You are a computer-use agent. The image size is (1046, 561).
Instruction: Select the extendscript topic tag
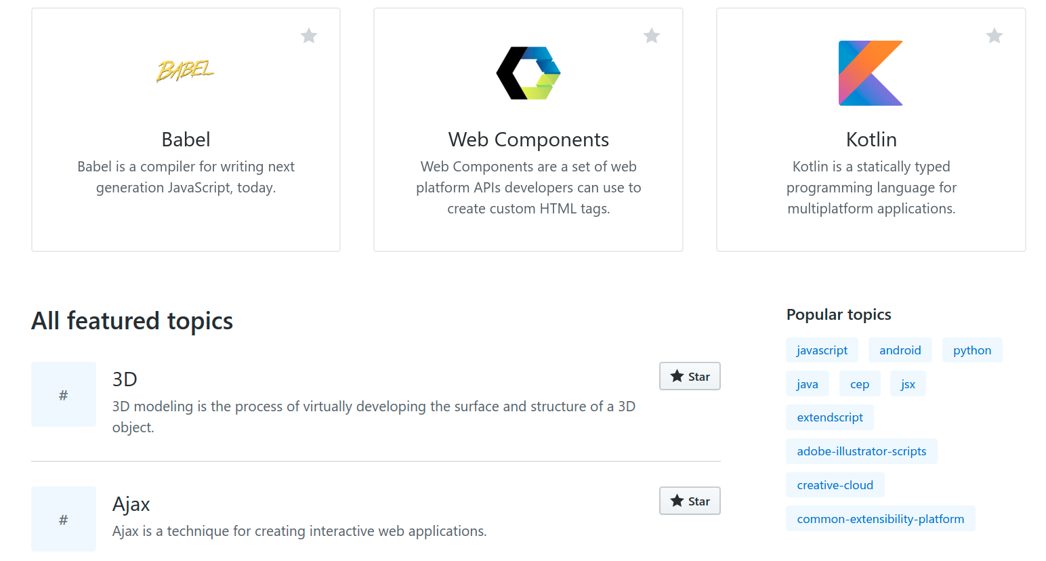click(x=830, y=417)
